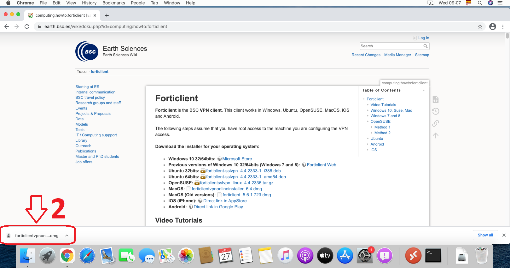Click the Log In link
Image resolution: width=510 pixels, height=268 pixels.
[423, 38]
